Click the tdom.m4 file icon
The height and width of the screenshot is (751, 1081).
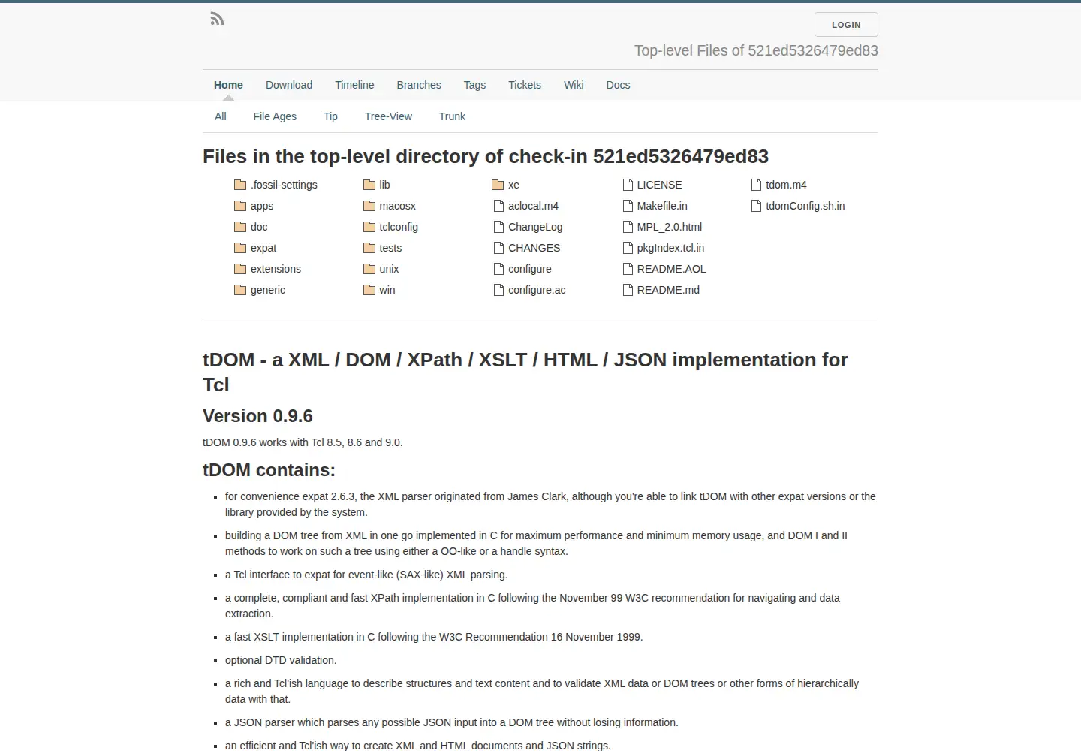[x=757, y=185]
